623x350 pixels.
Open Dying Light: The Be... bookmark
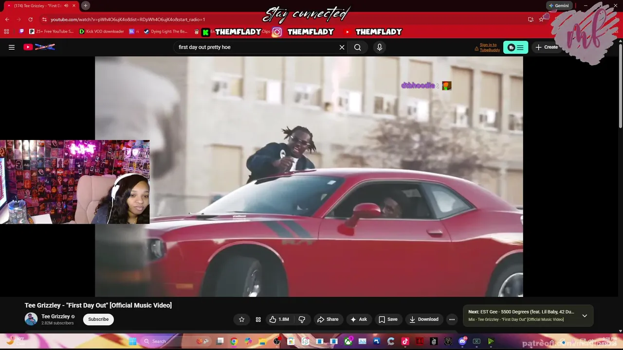point(165,32)
